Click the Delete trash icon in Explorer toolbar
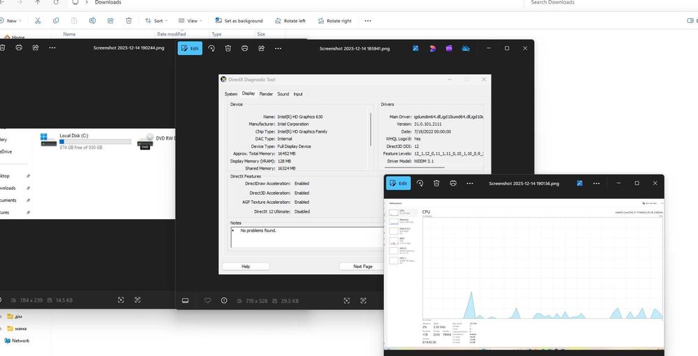This screenshot has width=698, height=356. pos(128,20)
